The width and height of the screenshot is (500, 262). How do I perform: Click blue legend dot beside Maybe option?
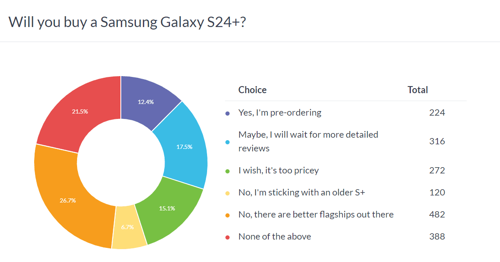point(227,142)
